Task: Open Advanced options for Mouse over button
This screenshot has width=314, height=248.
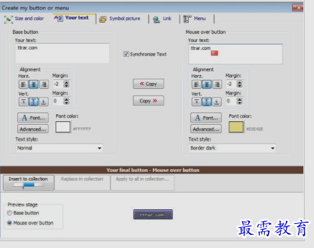Action: point(206,129)
